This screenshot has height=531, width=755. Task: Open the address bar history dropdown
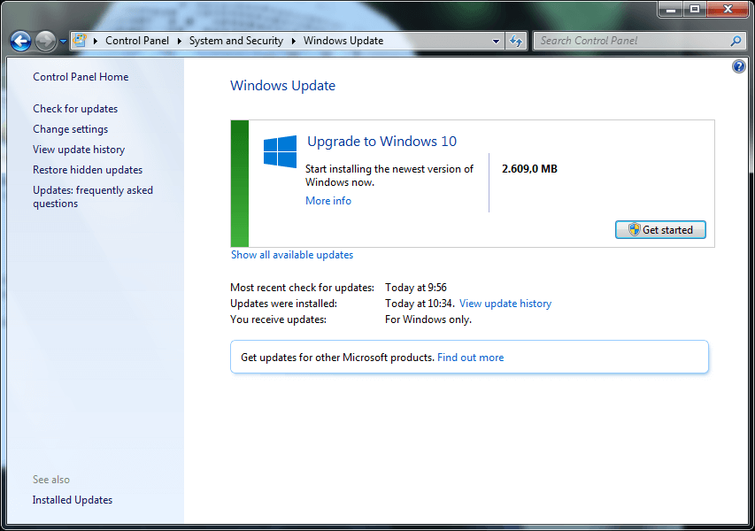[x=496, y=42]
